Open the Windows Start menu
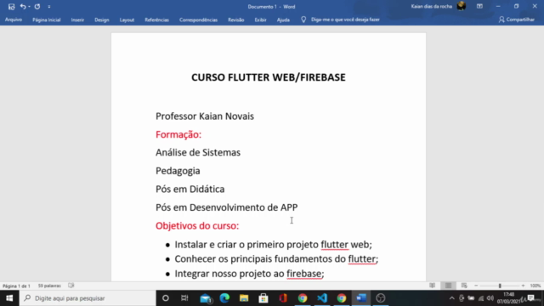This screenshot has height=306, width=544. 9,298
